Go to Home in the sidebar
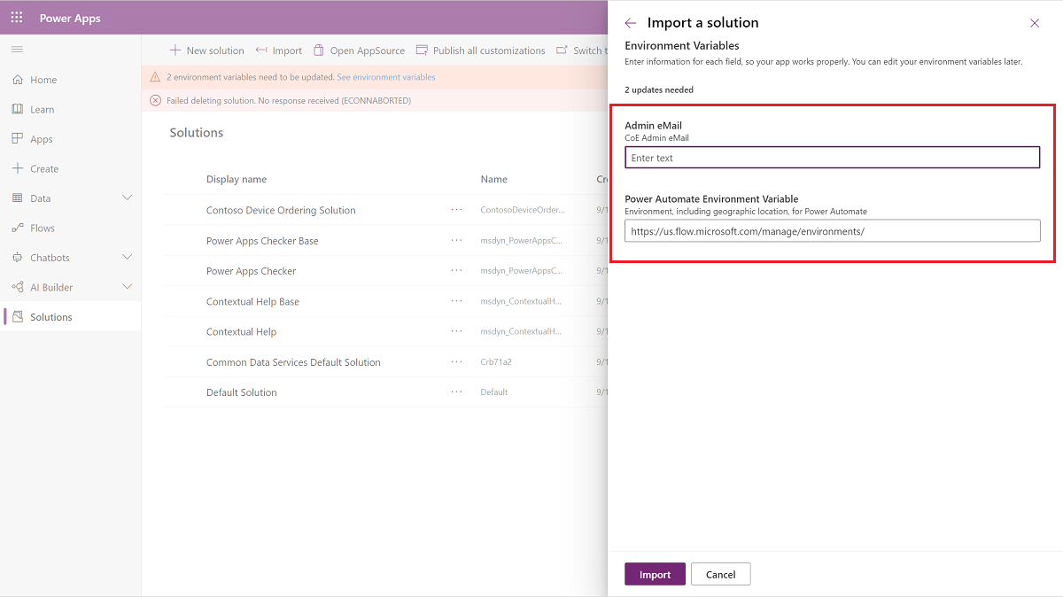The height and width of the screenshot is (597, 1063). click(x=43, y=80)
